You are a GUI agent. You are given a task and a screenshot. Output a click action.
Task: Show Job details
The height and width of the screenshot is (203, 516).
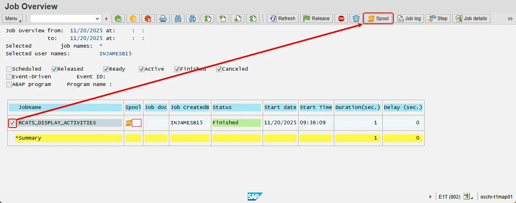pos(471,19)
